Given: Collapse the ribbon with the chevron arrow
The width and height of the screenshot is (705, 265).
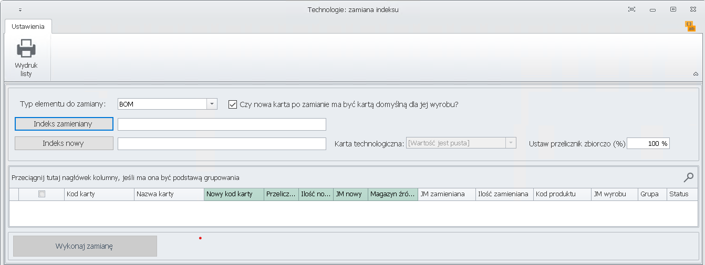Looking at the screenshot, I should [696, 75].
